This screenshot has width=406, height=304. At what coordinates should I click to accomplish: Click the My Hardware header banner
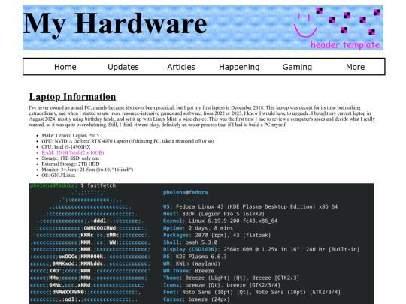coord(203,28)
